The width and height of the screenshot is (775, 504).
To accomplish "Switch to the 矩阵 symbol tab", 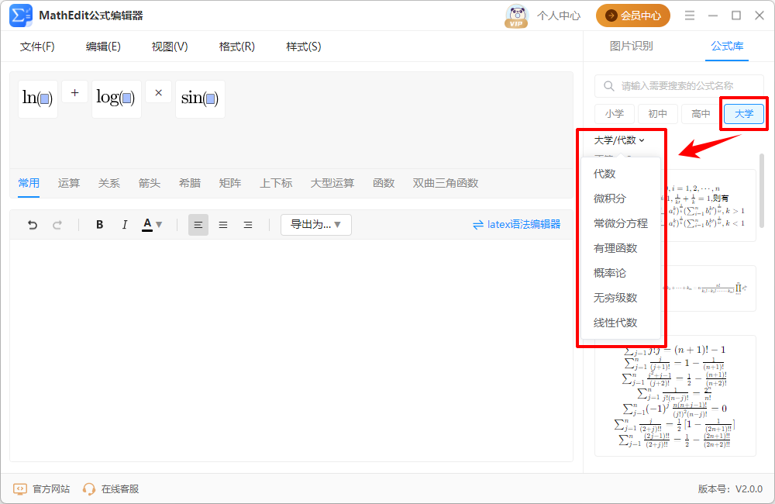I will point(230,183).
